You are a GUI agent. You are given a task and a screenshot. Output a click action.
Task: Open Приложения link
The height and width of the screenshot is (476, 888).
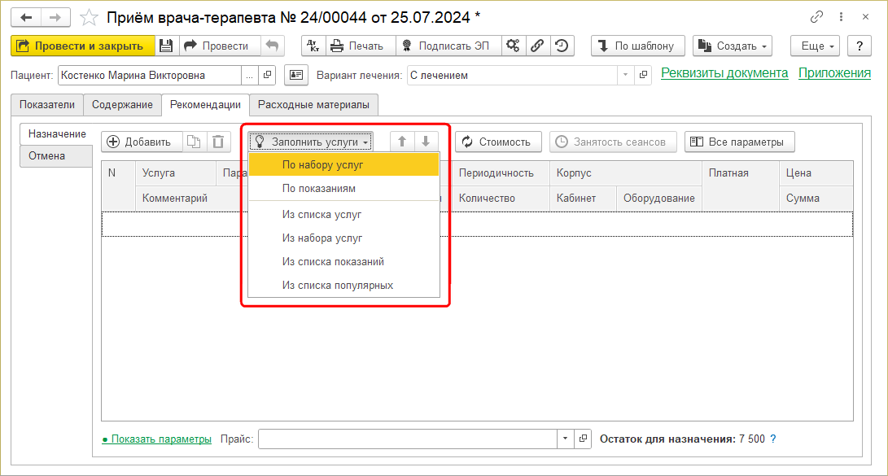click(834, 73)
